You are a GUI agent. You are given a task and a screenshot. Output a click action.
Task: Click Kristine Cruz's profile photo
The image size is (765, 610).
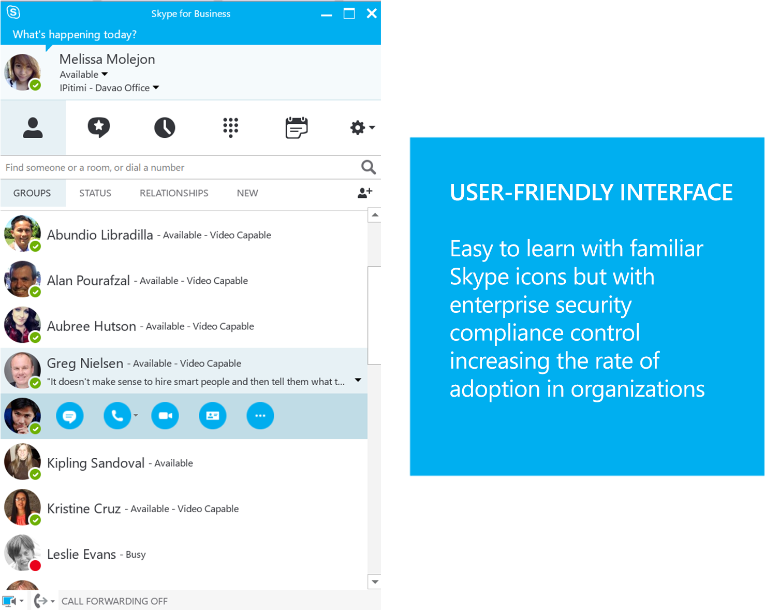click(x=22, y=507)
